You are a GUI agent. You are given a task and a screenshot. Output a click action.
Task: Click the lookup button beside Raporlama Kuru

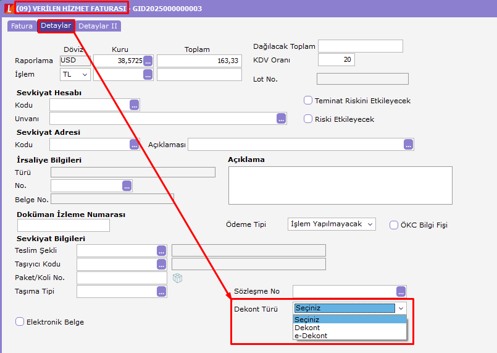pos(148,61)
